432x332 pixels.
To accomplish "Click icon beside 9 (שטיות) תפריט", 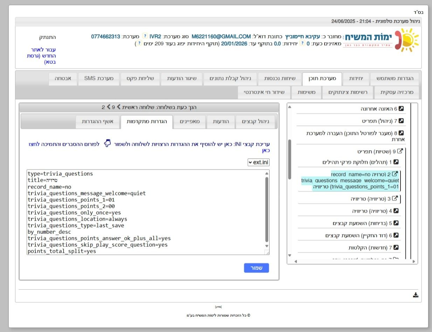I will click(x=400, y=151).
